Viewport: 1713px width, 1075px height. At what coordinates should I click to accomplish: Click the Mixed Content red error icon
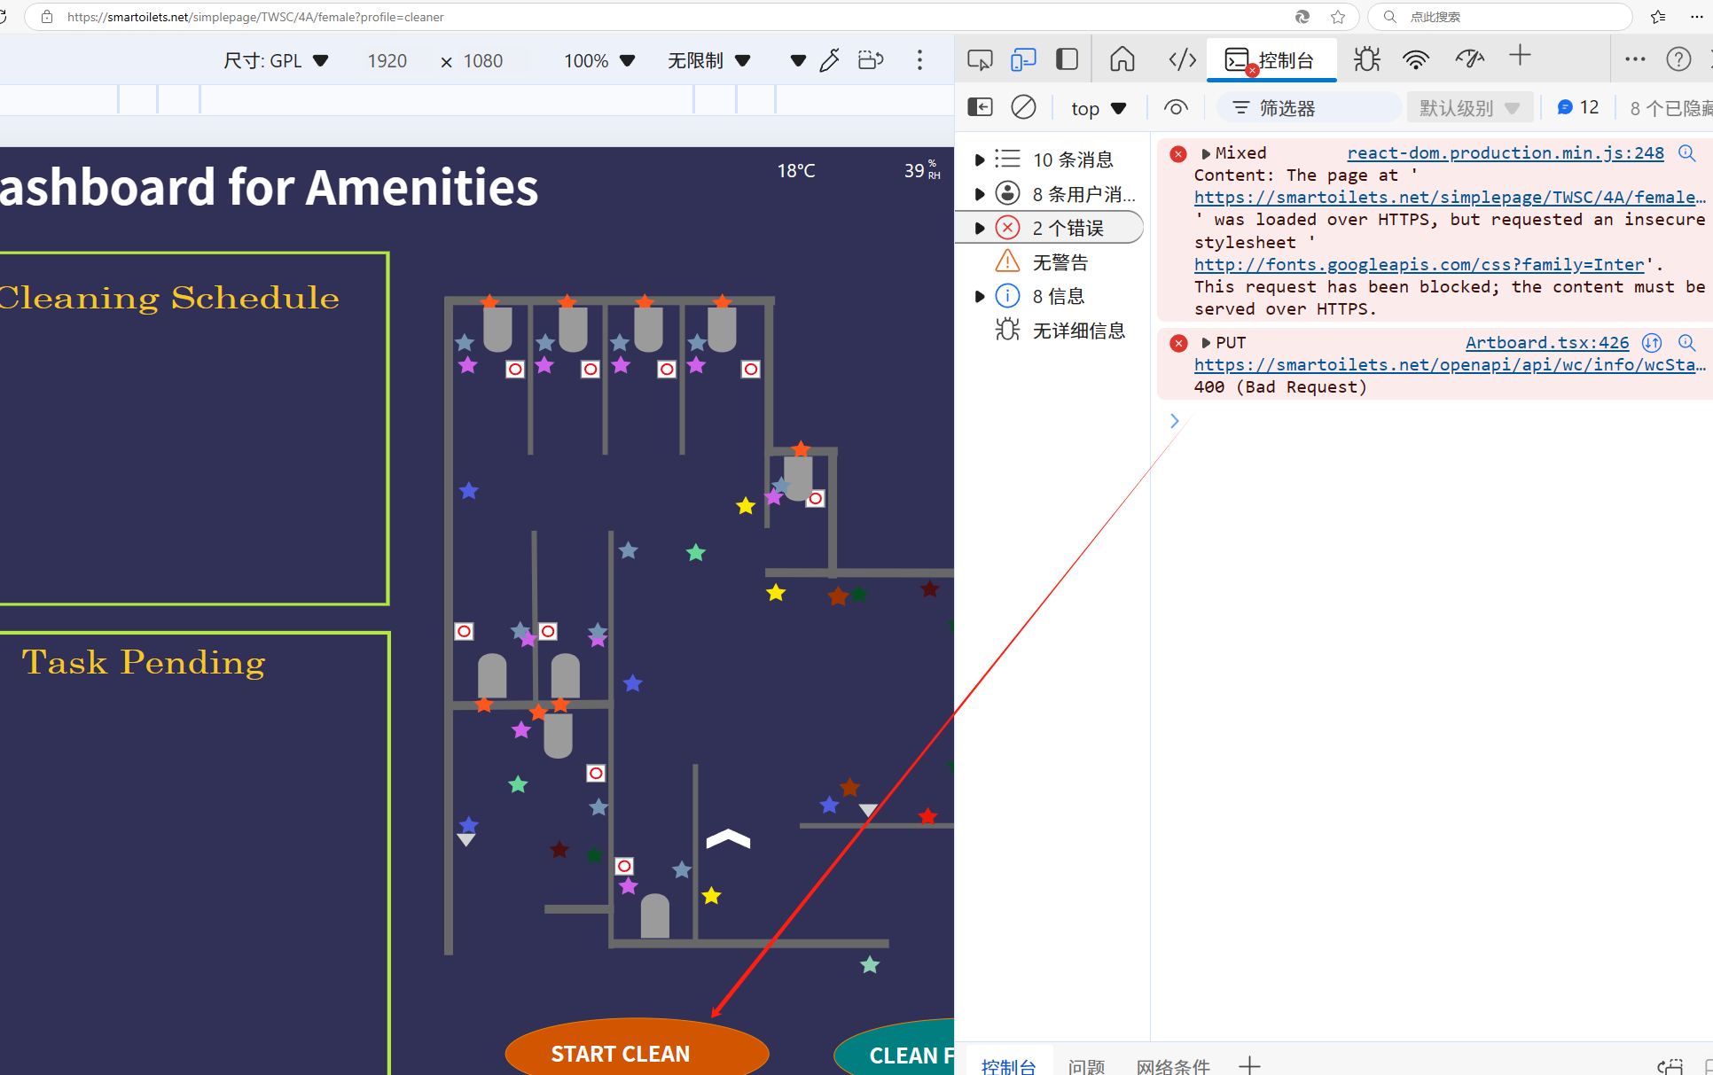click(x=1177, y=154)
